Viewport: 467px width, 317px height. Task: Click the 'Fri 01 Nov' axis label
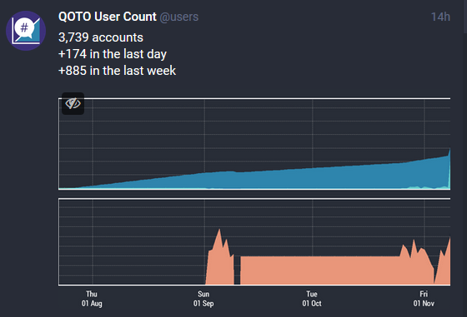424,299
